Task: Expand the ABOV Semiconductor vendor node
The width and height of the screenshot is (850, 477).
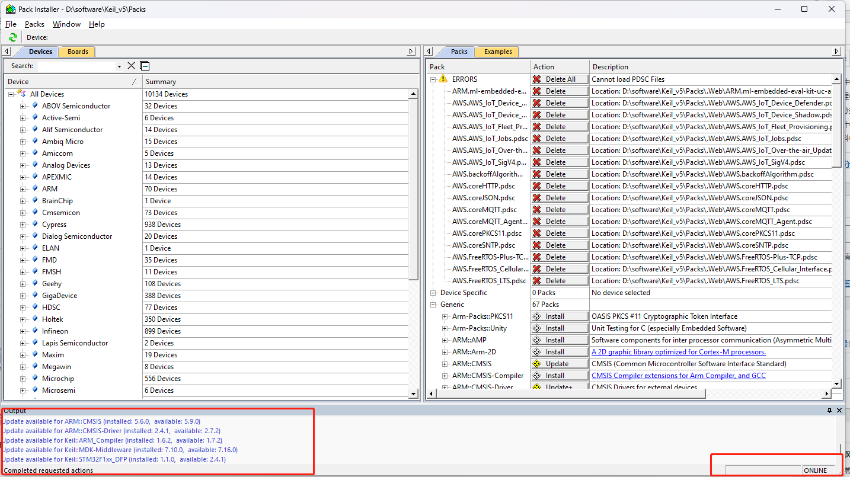Action: 23,106
